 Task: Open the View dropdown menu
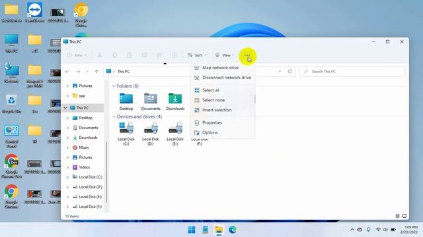pyautogui.click(x=225, y=55)
